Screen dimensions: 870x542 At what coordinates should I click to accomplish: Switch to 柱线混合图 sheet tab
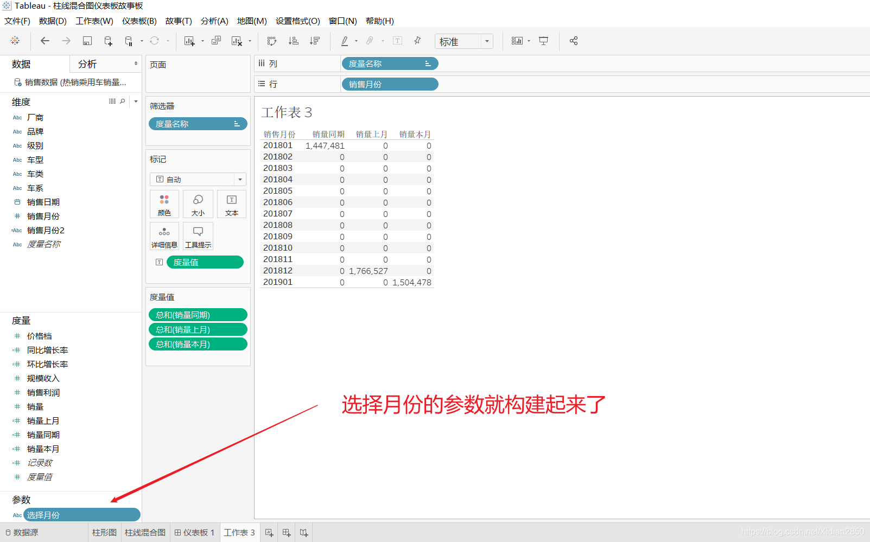pos(145,533)
